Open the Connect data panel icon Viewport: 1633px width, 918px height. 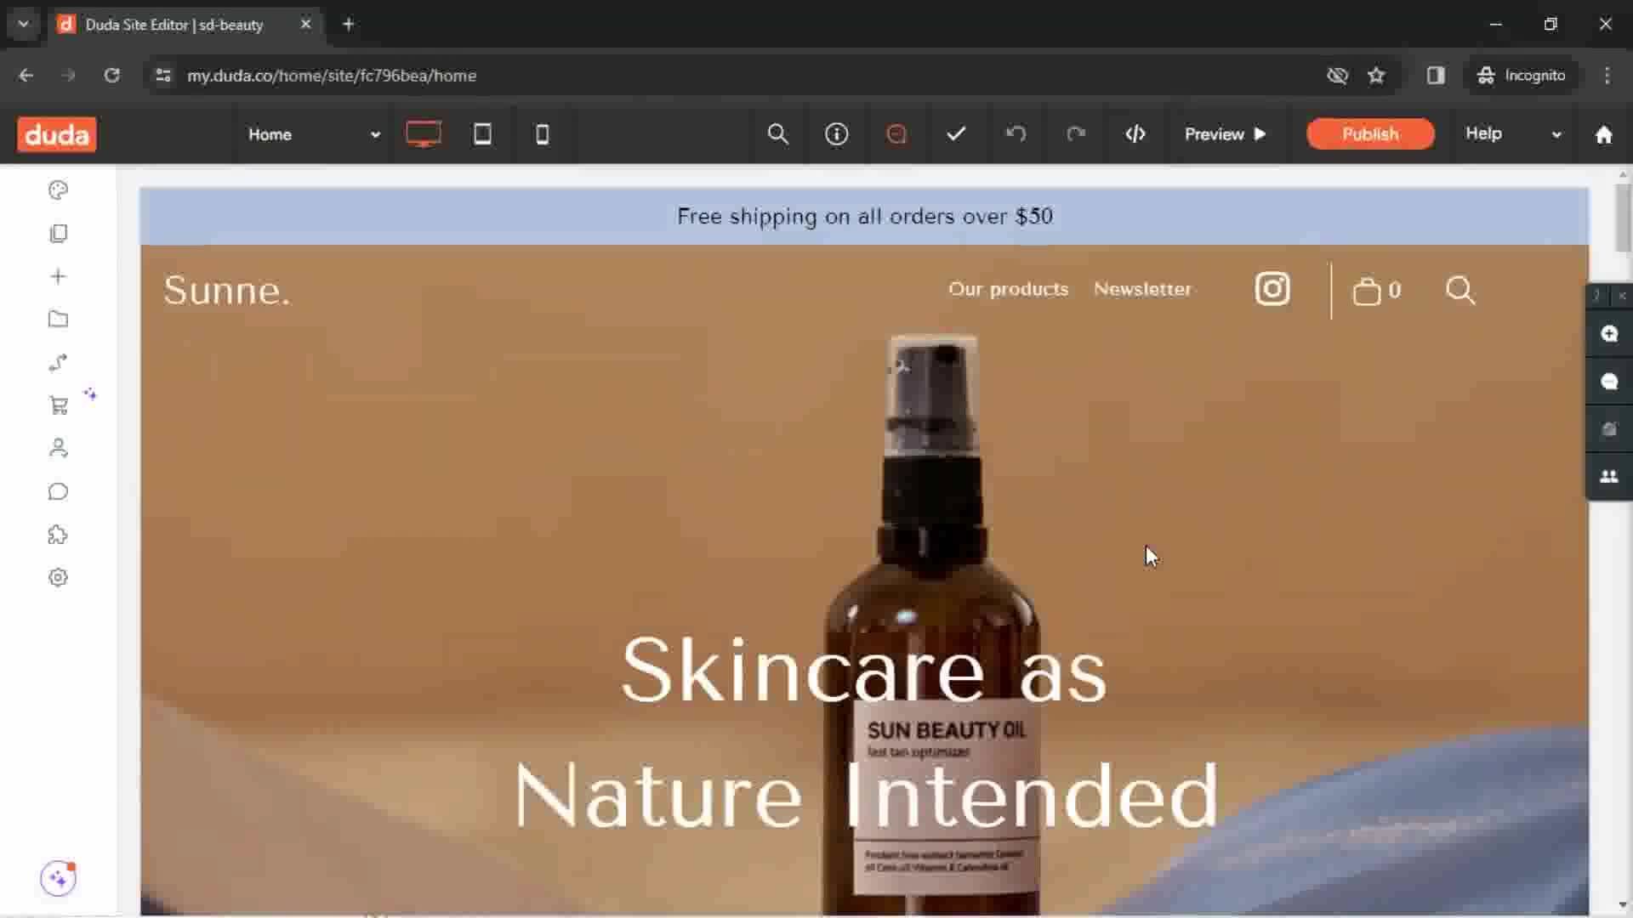(58, 363)
